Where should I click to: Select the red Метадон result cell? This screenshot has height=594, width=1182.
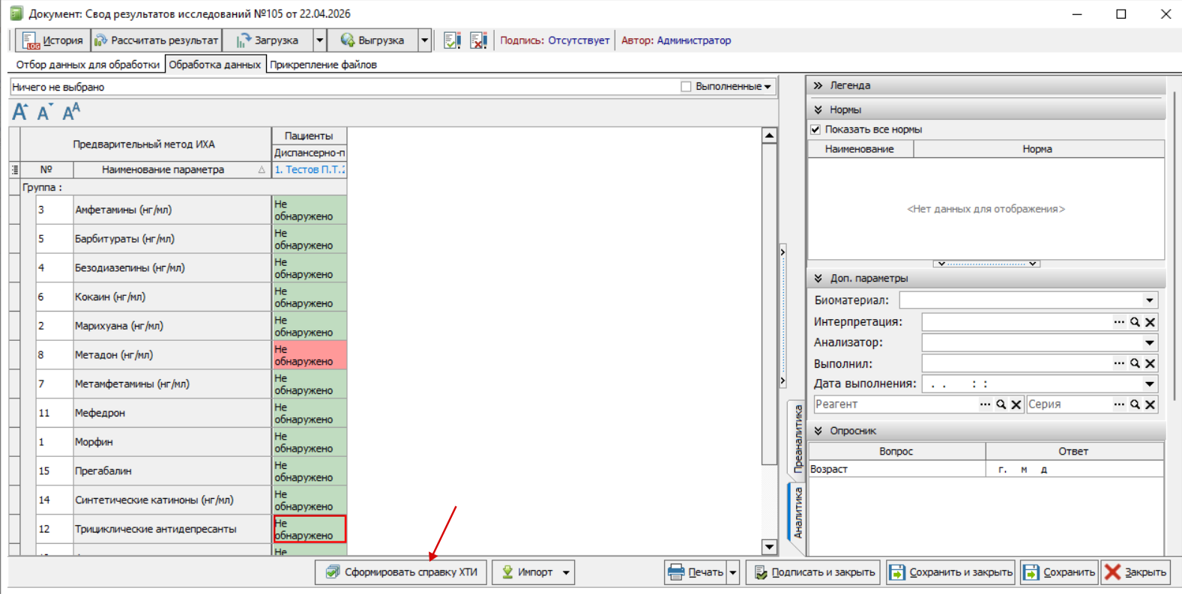point(309,355)
